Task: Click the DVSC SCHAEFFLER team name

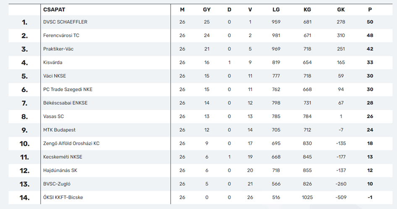Action: click(x=65, y=22)
